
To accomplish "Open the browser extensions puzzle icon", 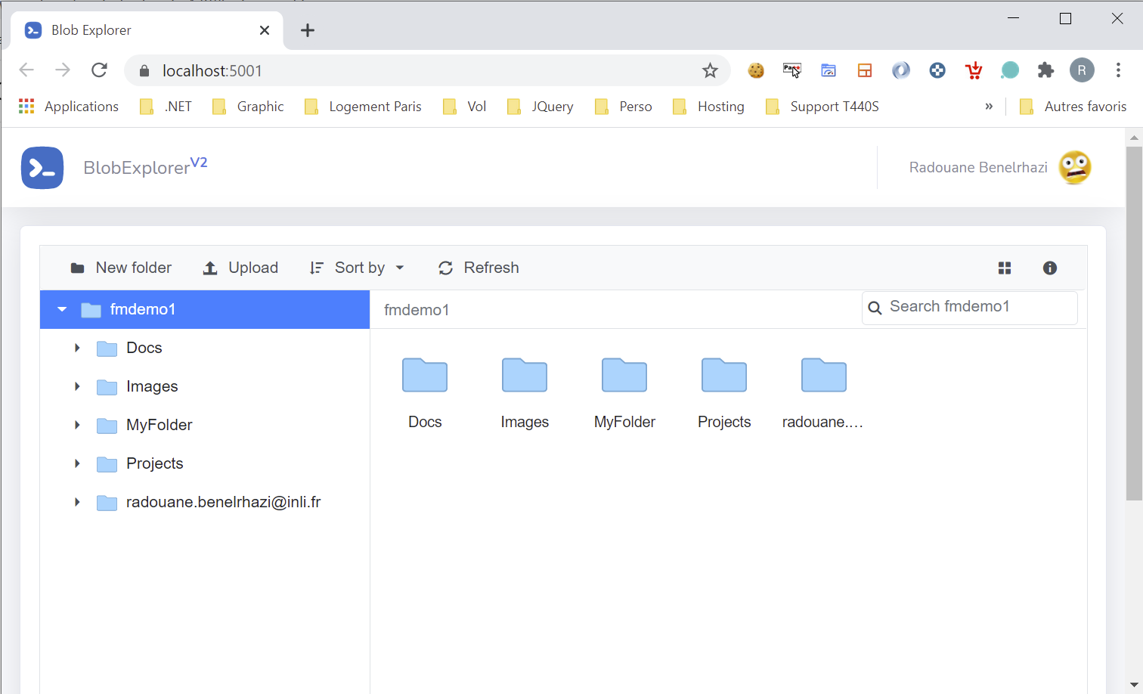I will pyautogui.click(x=1045, y=70).
